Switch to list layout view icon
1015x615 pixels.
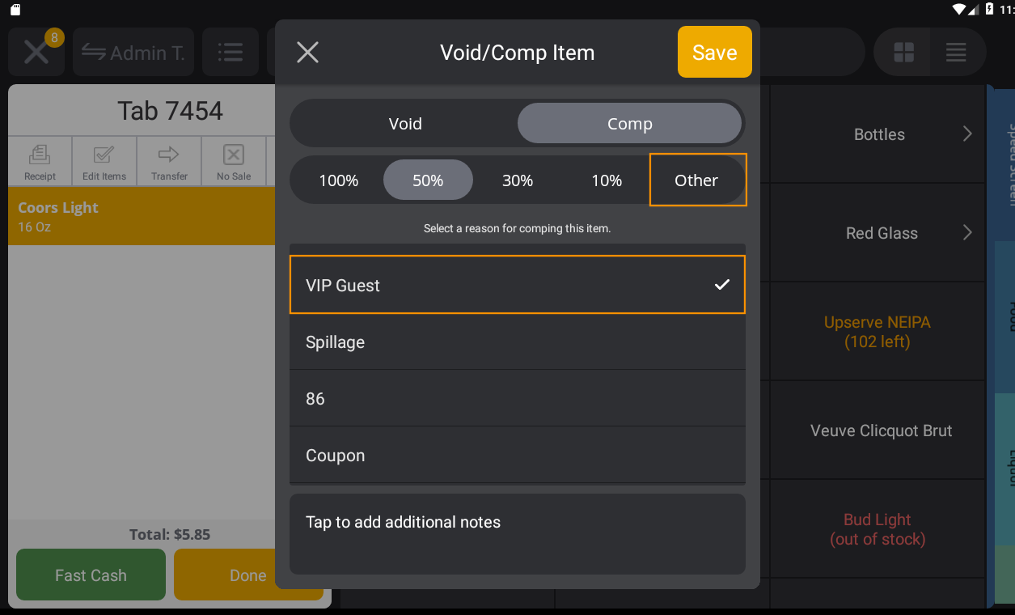957,52
